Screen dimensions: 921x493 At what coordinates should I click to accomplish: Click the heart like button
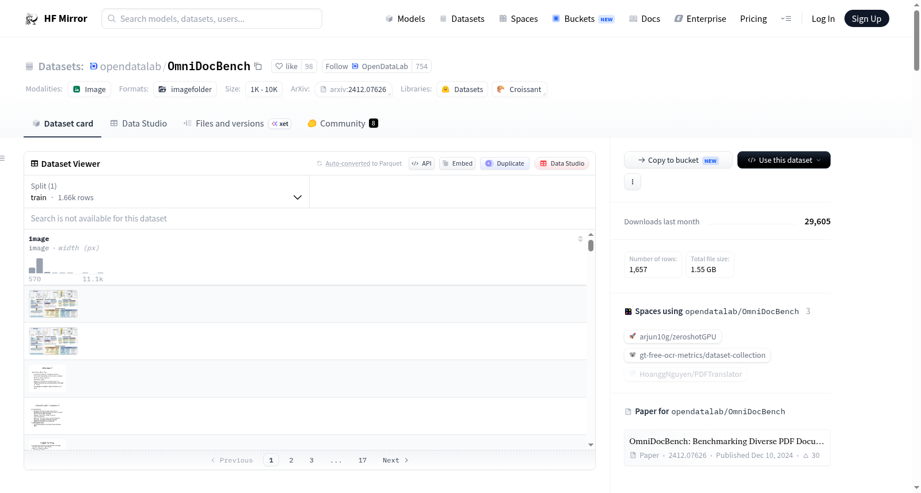click(x=286, y=67)
